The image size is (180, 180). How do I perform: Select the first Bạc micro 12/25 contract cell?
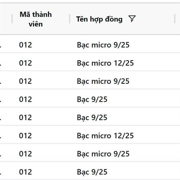coord(105,63)
